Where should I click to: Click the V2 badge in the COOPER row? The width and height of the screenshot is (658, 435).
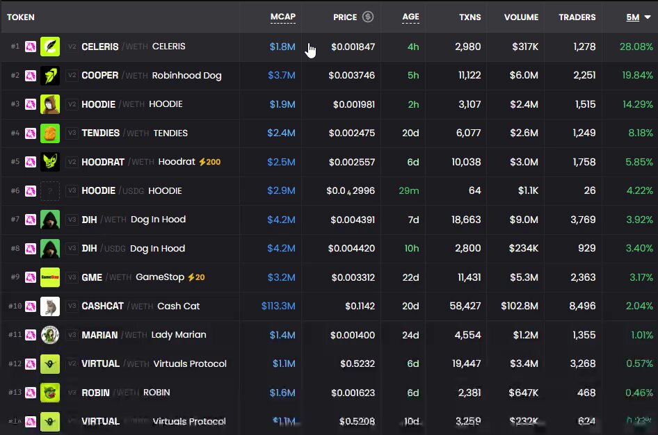tap(72, 76)
